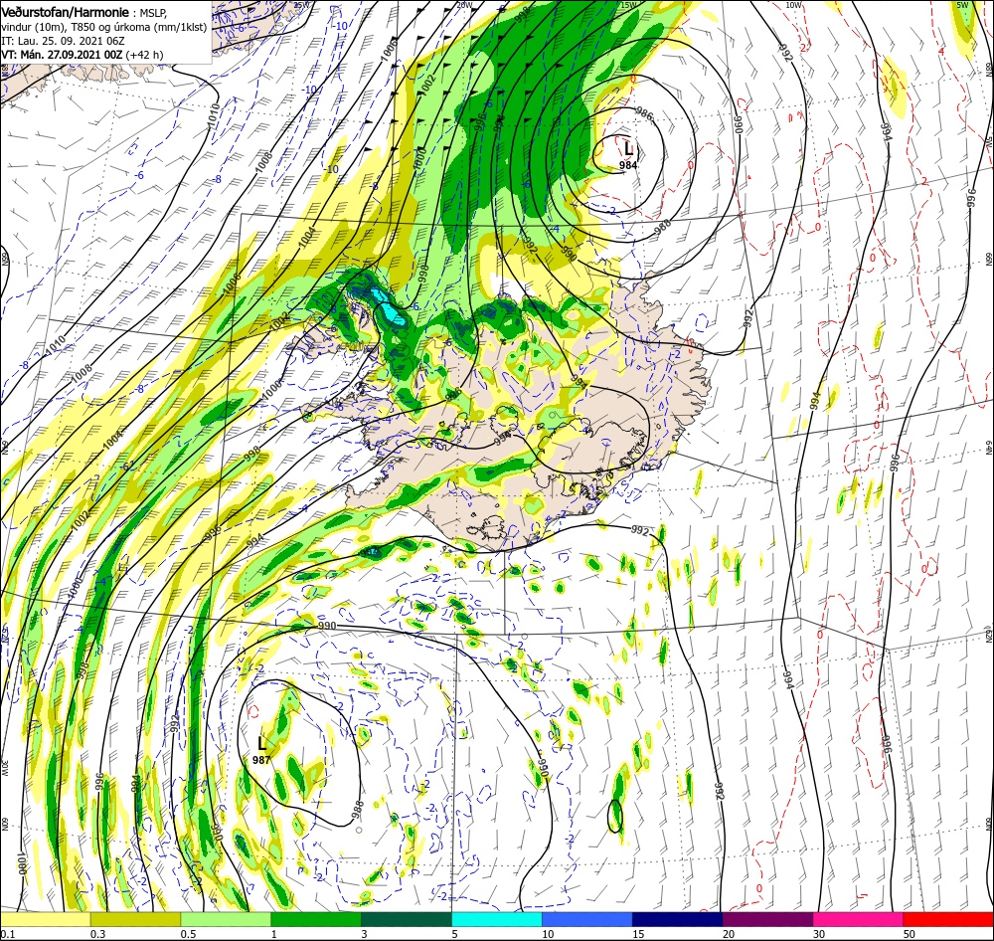Click the legend value 3 under dark green
This screenshot has height=941, width=994.
point(365,934)
